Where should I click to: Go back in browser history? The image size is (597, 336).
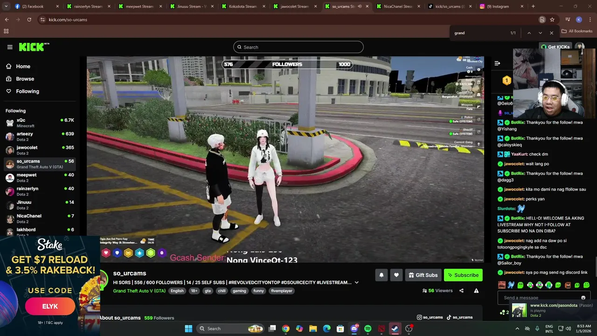point(7,20)
